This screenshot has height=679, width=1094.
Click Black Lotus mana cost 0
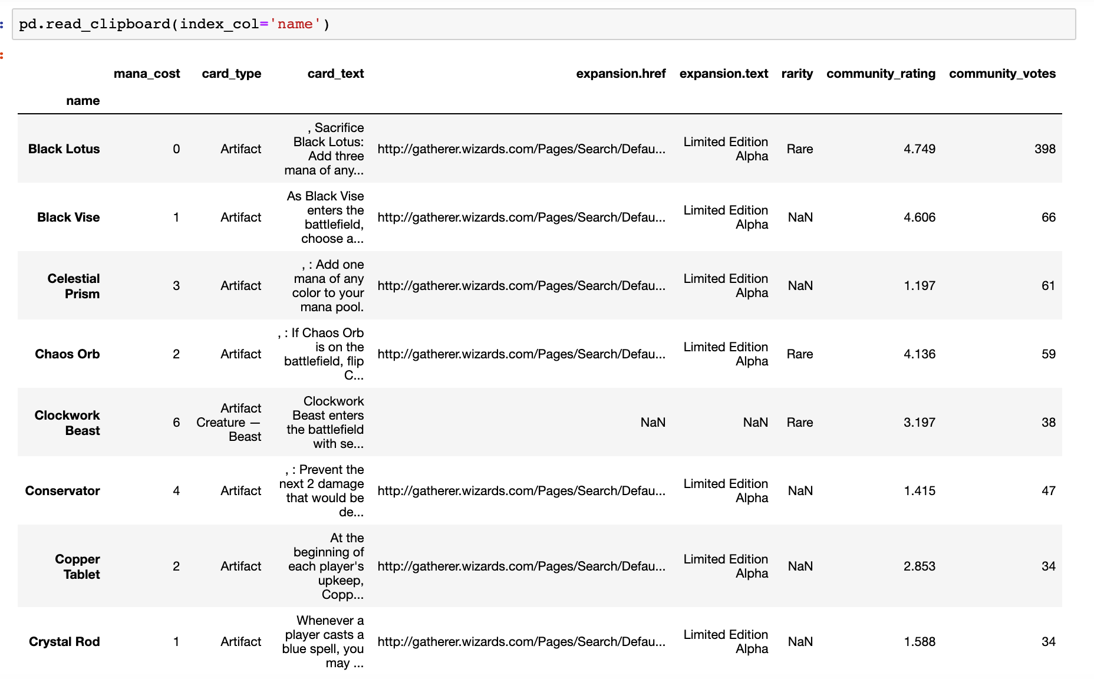click(x=176, y=149)
